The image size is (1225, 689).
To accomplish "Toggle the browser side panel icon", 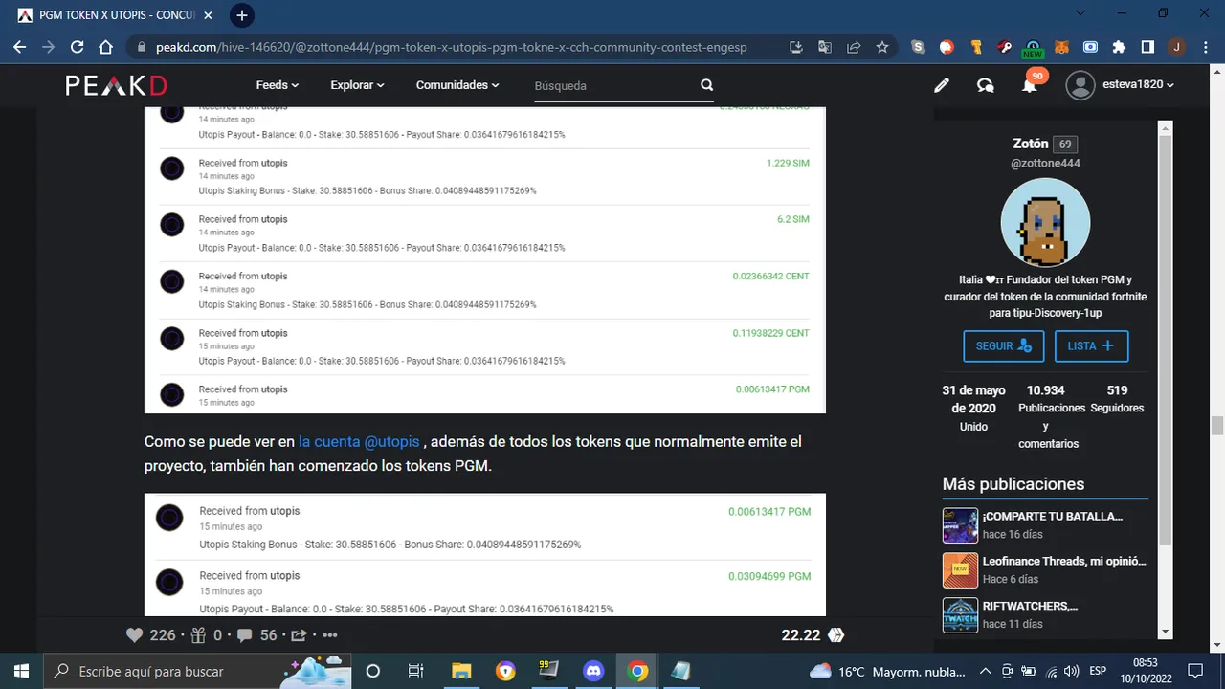I will pos(1147,47).
